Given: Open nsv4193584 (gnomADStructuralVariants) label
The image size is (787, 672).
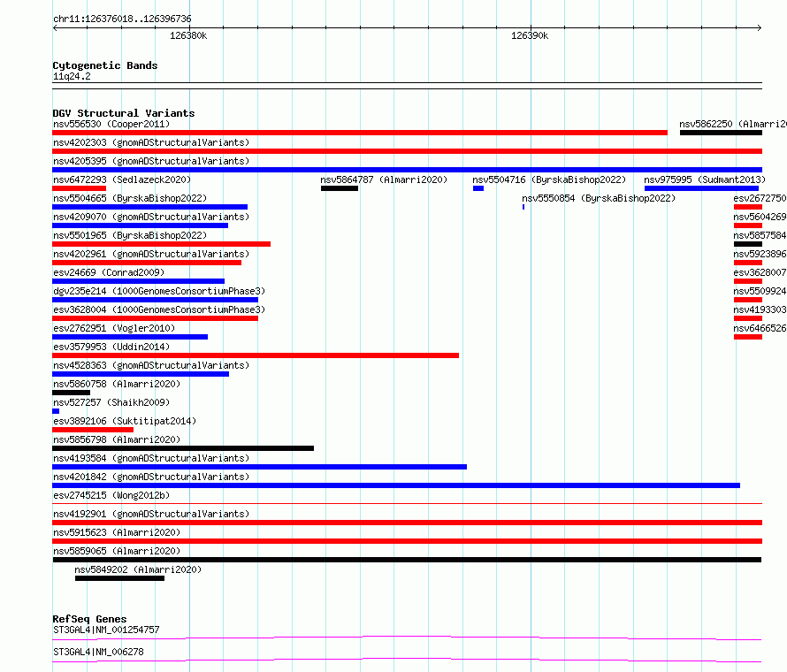Looking at the screenshot, I should pyautogui.click(x=151, y=458).
